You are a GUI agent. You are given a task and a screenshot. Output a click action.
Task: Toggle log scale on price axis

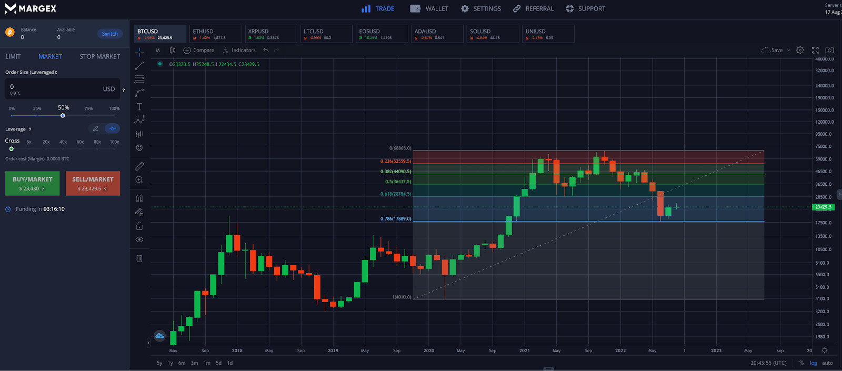click(813, 363)
